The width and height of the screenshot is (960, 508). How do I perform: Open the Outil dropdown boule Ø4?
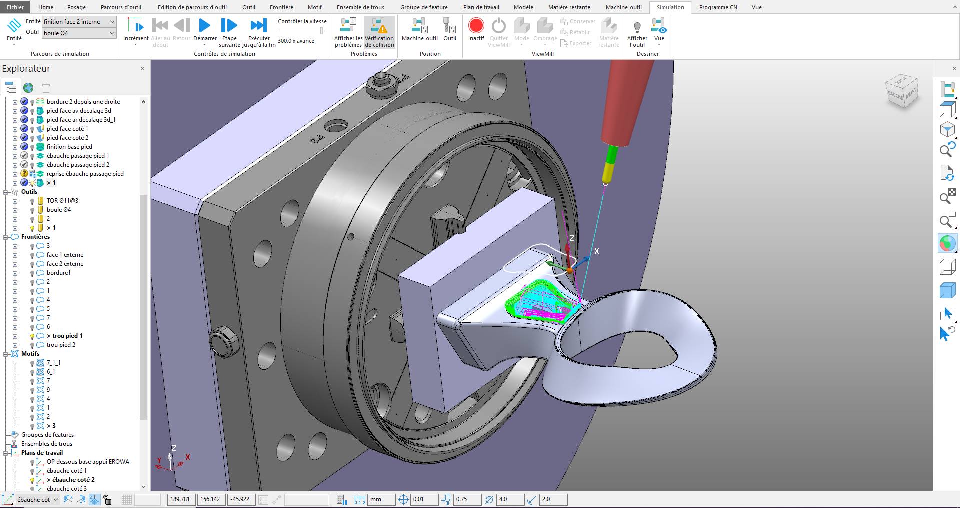(x=79, y=33)
